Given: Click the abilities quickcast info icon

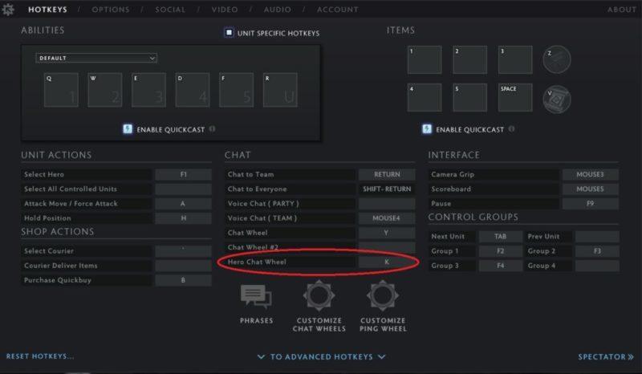Looking at the screenshot, I should click(x=212, y=129).
